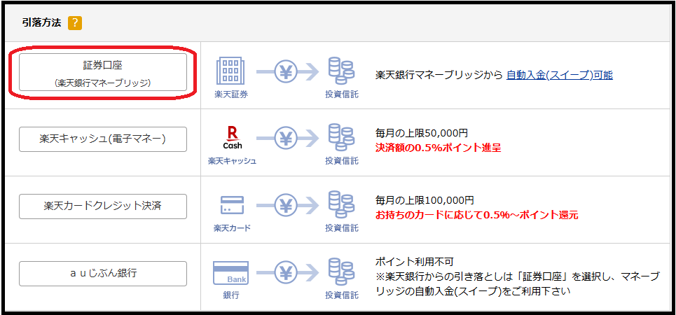676x315 pixels.
Task: Click the R Cash 楽天キャッシュ logo
Action: [x=232, y=137]
